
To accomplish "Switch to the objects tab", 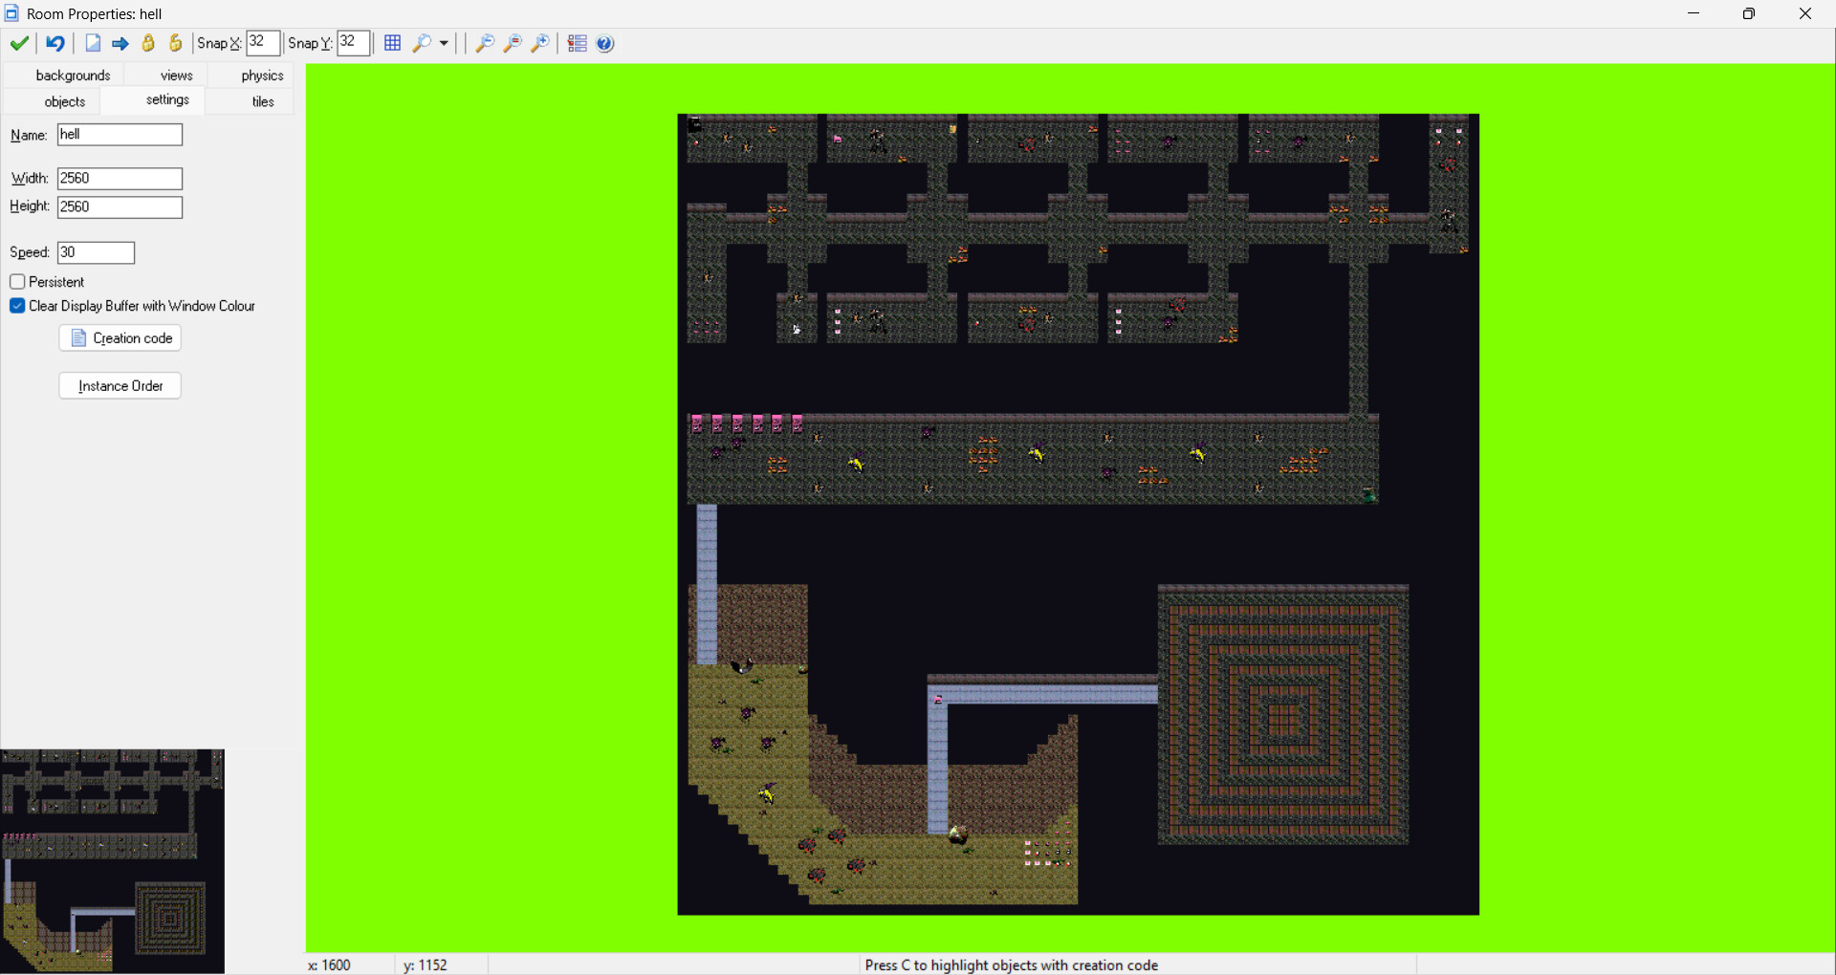I will pos(65,101).
